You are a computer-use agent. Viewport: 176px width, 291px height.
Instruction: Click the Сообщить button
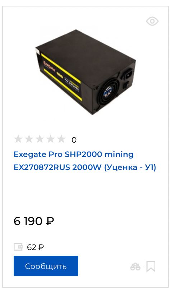click(x=46, y=266)
